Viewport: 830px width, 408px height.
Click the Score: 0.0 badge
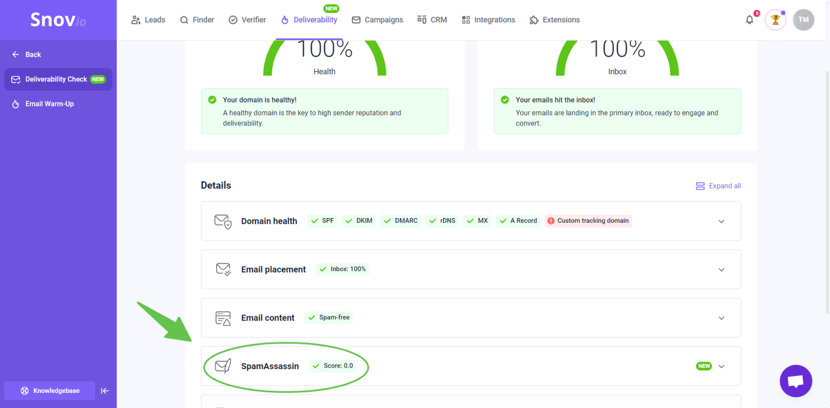tap(332, 366)
